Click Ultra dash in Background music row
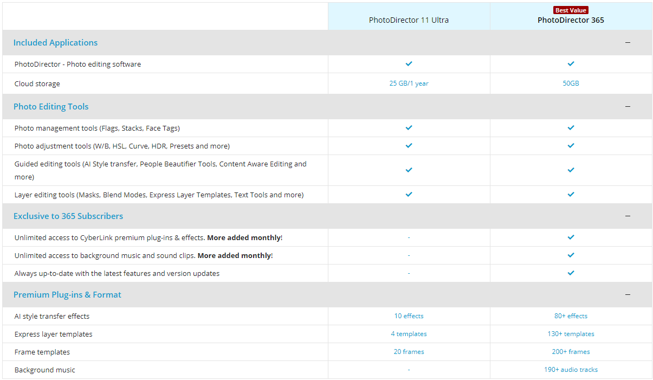The image size is (653, 380). coord(409,370)
